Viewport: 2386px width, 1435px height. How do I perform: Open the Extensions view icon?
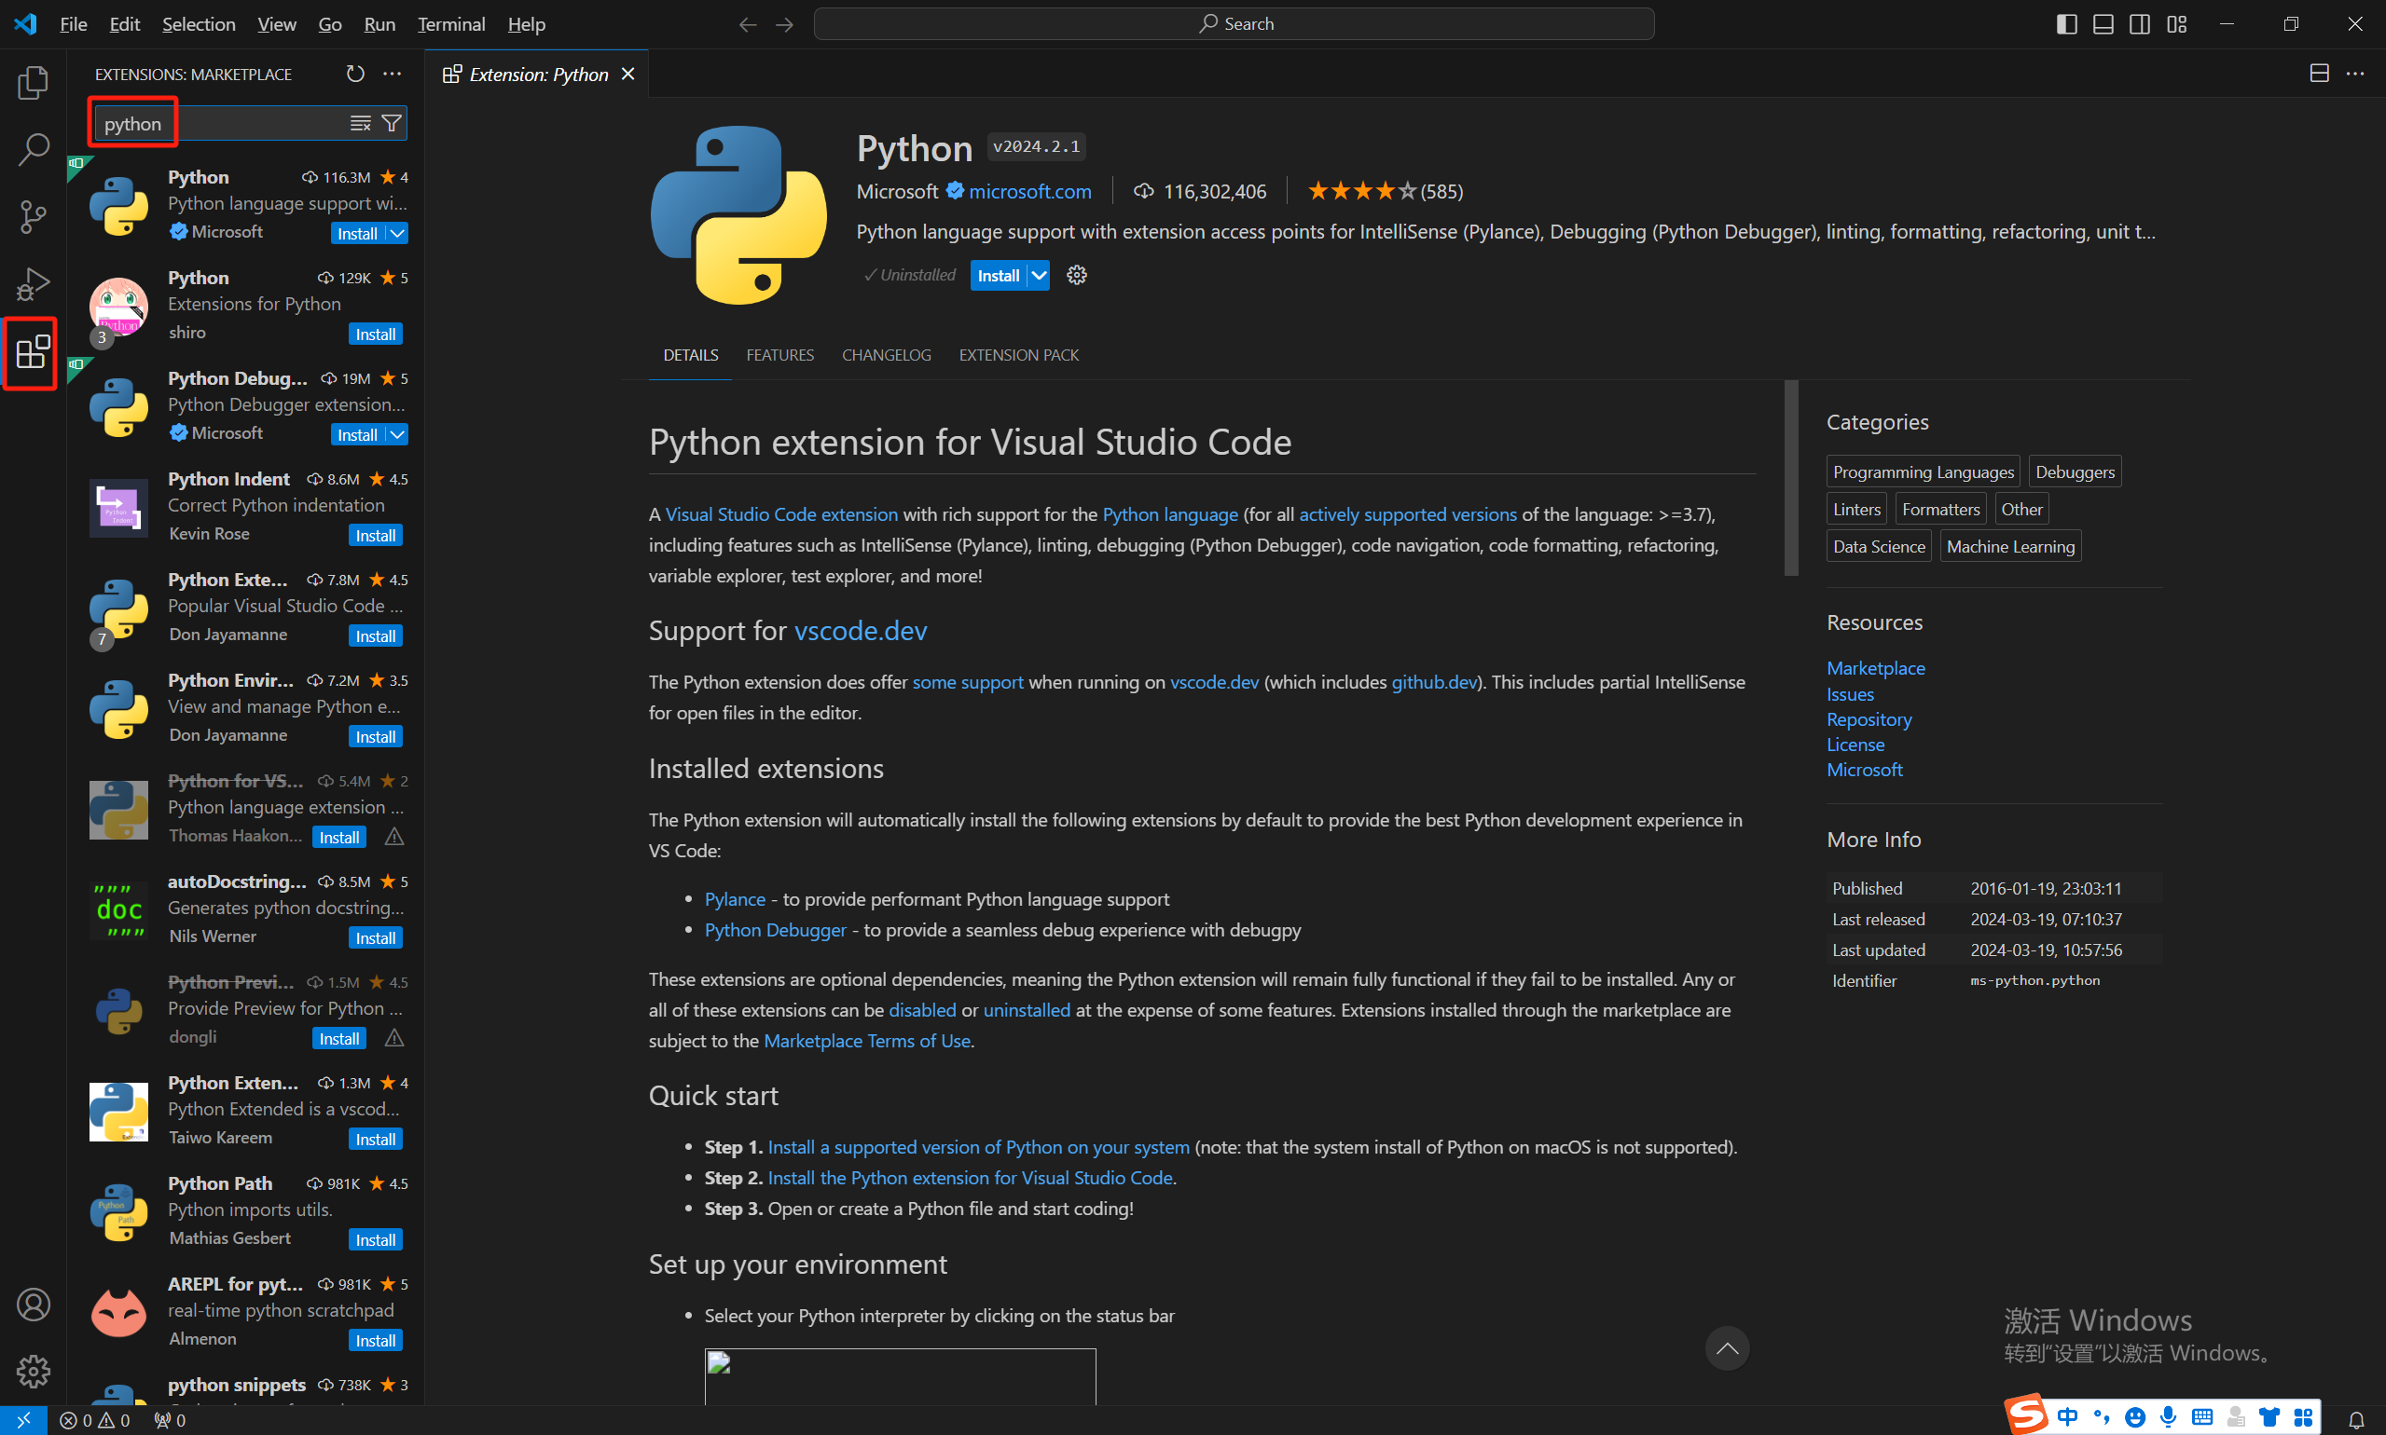click(33, 352)
